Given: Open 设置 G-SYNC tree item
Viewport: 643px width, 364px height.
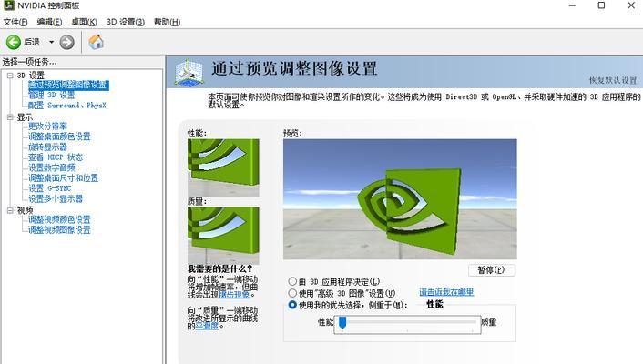Looking at the screenshot, I should 49,188.
